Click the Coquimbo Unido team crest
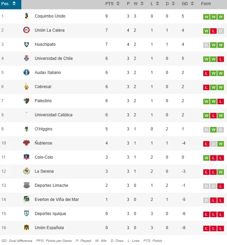 click(26, 16)
